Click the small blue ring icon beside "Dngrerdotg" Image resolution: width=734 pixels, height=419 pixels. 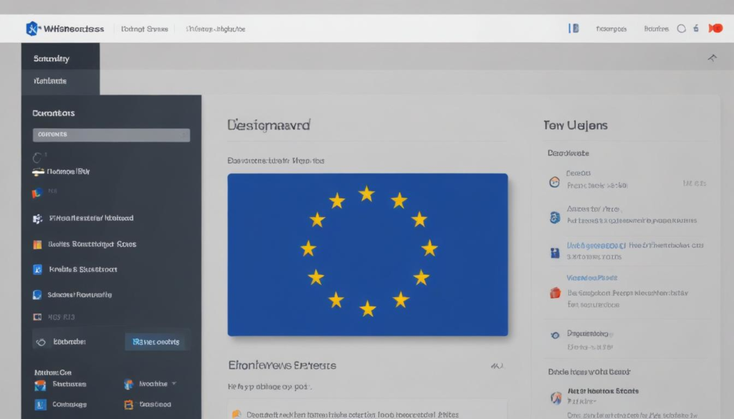point(556,335)
